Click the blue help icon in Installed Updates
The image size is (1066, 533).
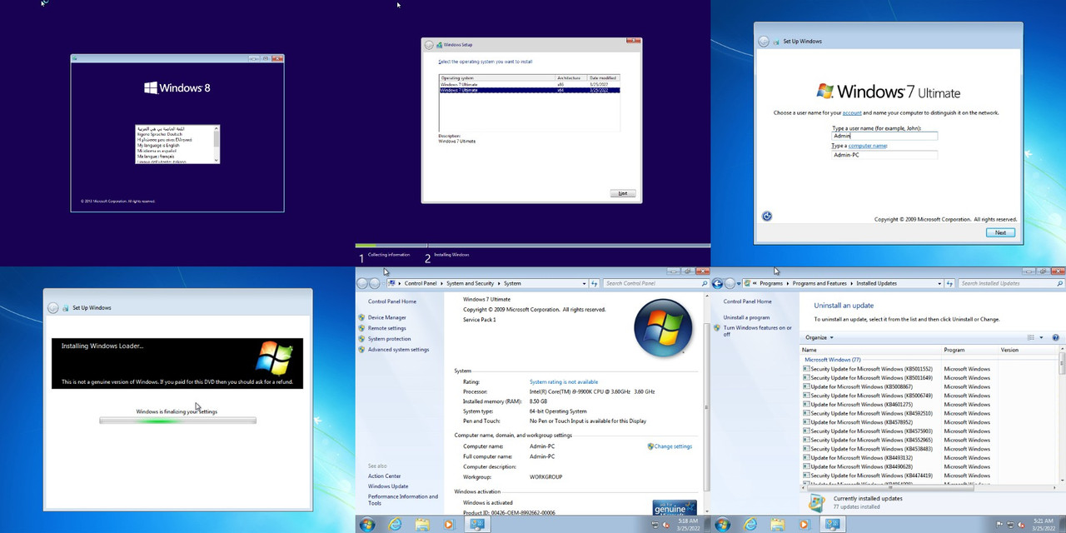coord(1056,337)
